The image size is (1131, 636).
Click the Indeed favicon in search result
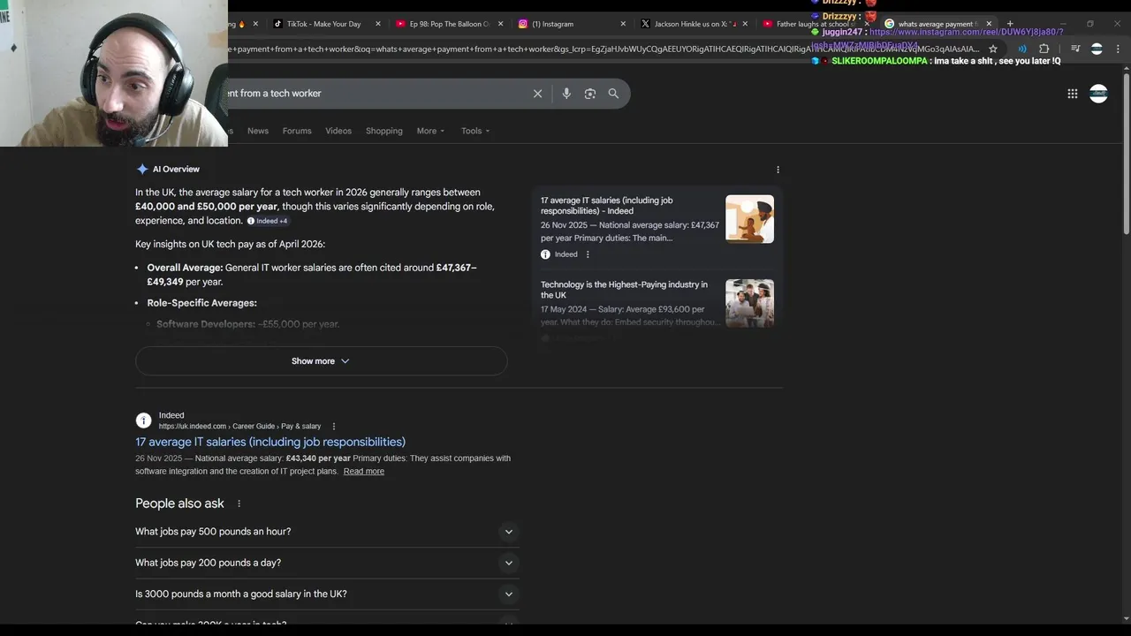[143, 420]
